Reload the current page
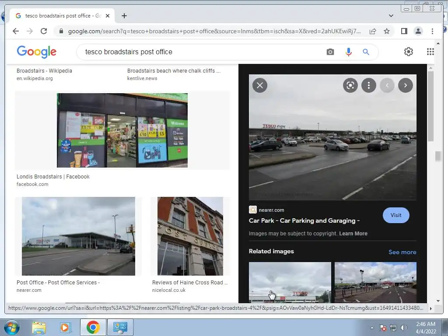 pyautogui.click(x=44, y=31)
